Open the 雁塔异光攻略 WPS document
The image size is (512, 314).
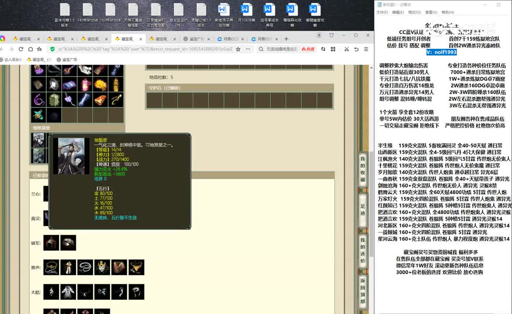[292, 15]
